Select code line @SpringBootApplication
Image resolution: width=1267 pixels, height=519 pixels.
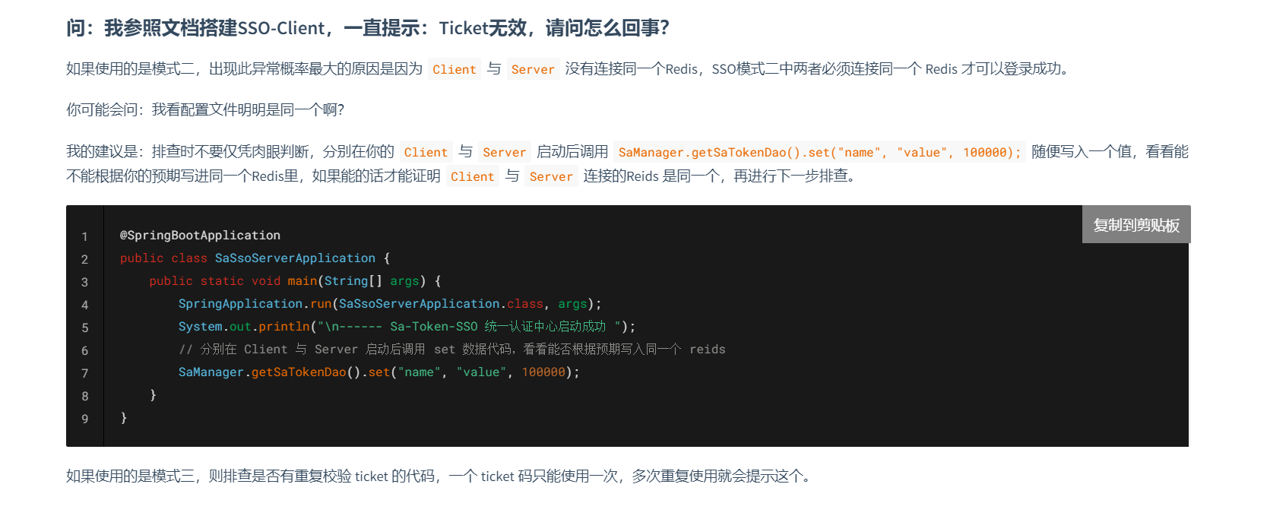pyautogui.click(x=200, y=236)
